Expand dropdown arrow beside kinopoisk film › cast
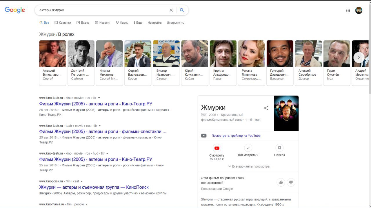The width and height of the screenshot is (371, 208). 82,181
